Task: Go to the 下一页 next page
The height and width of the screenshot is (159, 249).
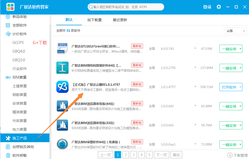Action: [x=162, y=155]
